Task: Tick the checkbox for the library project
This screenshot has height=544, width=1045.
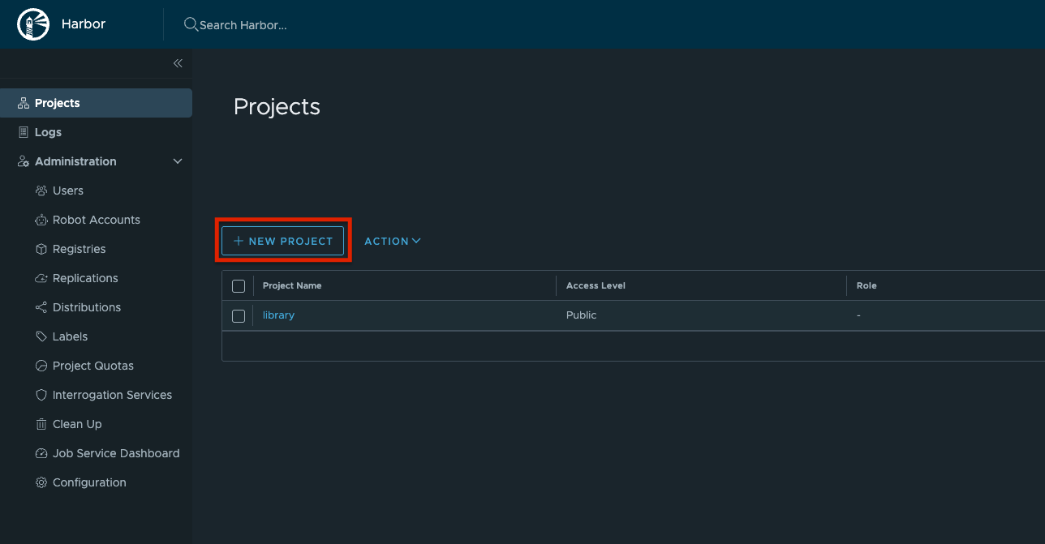Action: (x=239, y=316)
